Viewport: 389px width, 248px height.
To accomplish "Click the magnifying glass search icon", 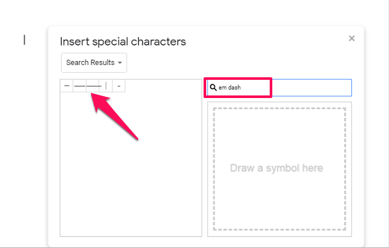I will (x=213, y=88).
